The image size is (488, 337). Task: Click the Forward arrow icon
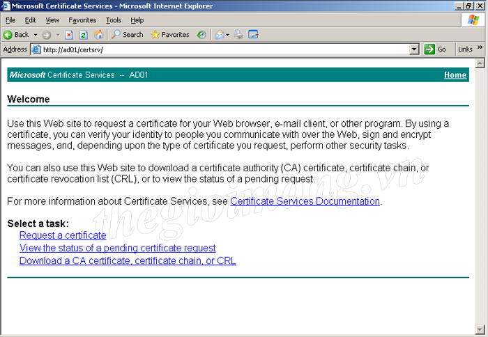(47, 35)
